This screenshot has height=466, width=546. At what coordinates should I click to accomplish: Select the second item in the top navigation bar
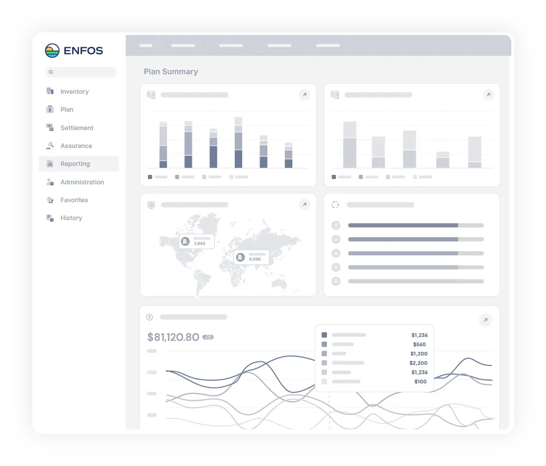(x=183, y=46)
